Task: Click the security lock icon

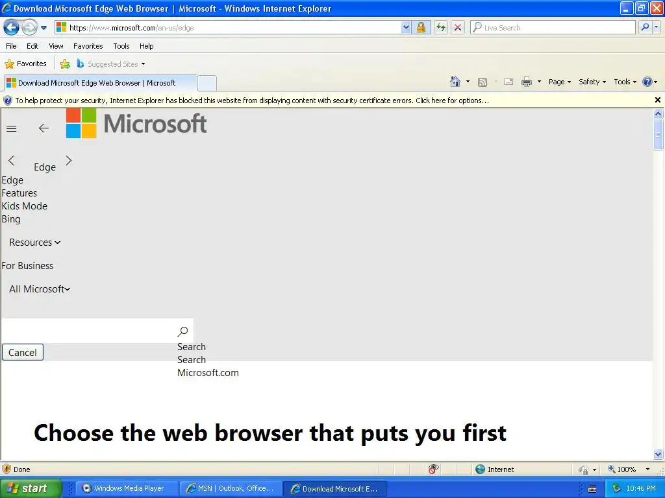Action: click(421, 28)
